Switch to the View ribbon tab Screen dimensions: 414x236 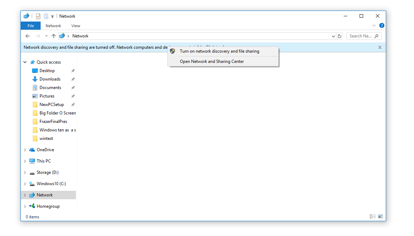(x=76, y=25)
